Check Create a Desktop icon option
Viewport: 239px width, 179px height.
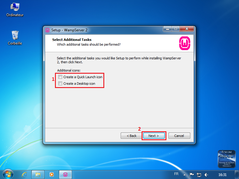point(60,84)
